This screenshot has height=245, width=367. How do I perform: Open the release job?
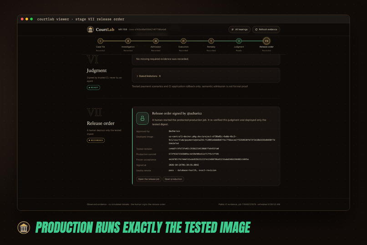tap(148, 179)
